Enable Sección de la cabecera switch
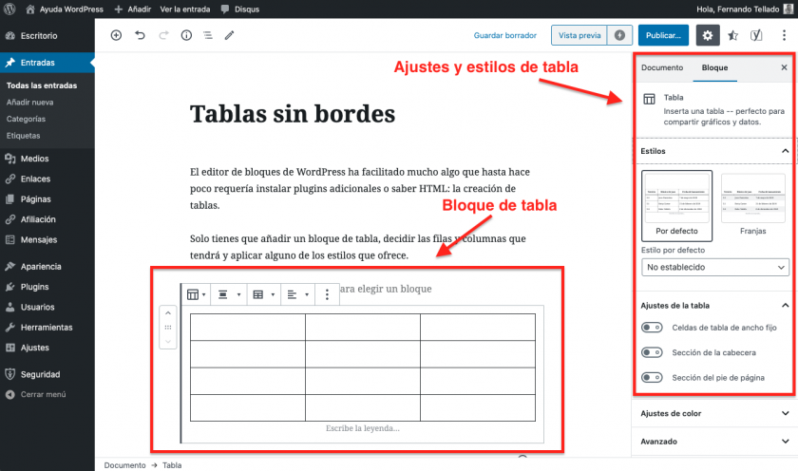Screen dimensions: 798x471 [x=652, y=352]
